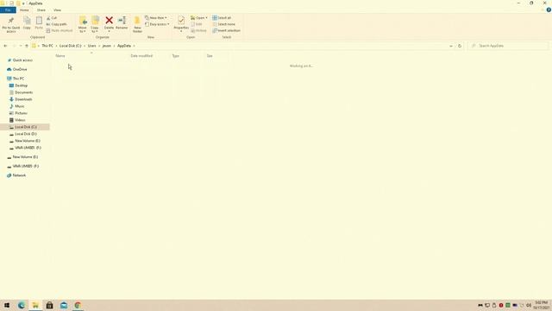This screenshot has width=552, height=311.
Task: Open the Easy access dropdown
Action: tap(157, 24)
